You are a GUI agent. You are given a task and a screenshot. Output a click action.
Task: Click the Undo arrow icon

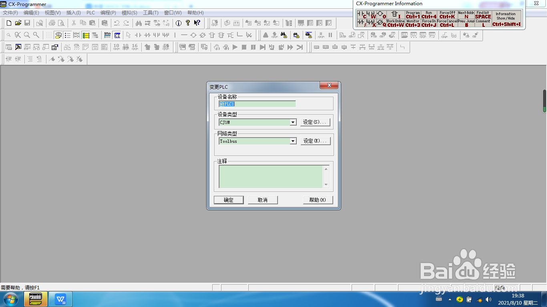pos(117,23)
